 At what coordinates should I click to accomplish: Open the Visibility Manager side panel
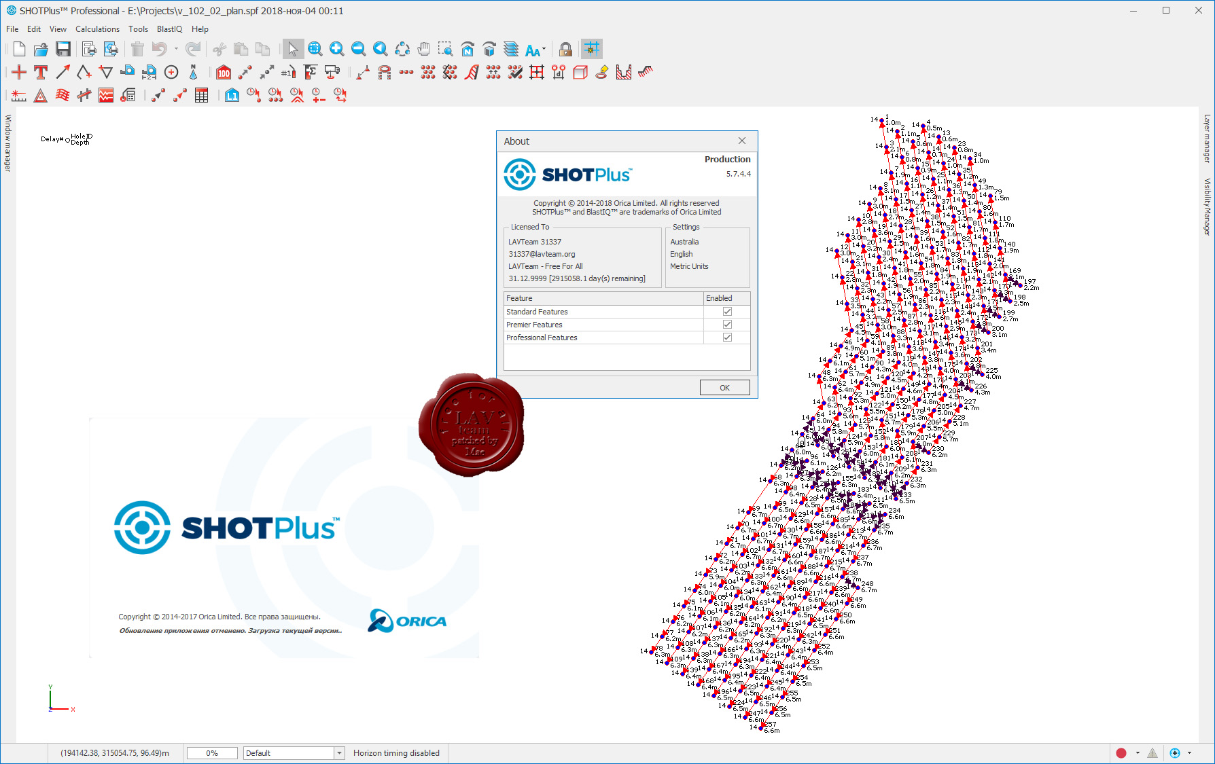pos(1207,206)
